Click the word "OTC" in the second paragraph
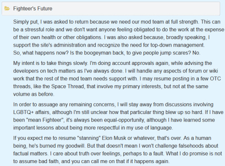This screenshot has height=166, width=225. point(215,79)
